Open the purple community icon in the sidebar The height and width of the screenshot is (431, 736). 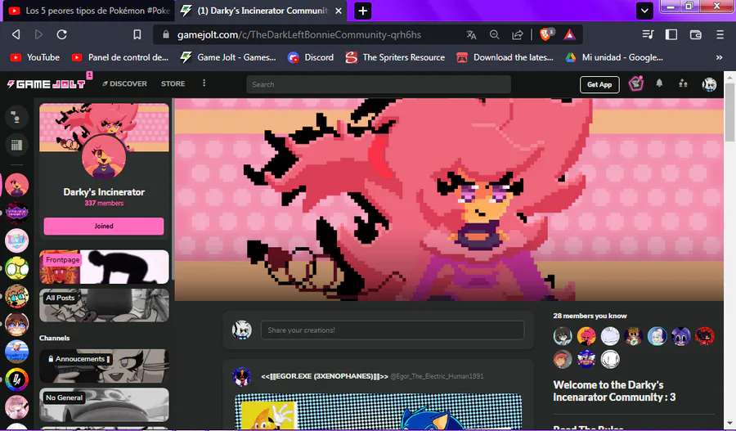pyautogui.click(x=17, y=213)
